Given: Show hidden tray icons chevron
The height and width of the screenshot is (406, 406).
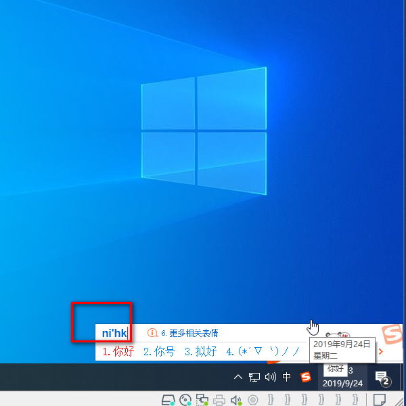Looking at the screenshot, I should 238,377.
